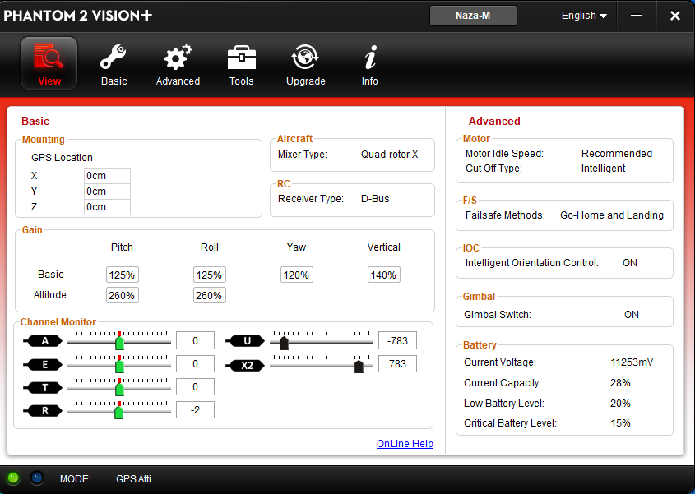Click the 'Intelligent' cut off type value
This screenshot has height=494, width=695.
(603, 169)
